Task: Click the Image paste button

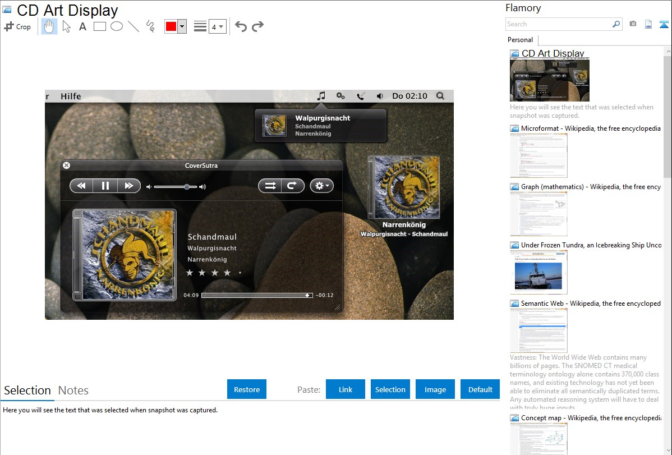Action: 435,389
